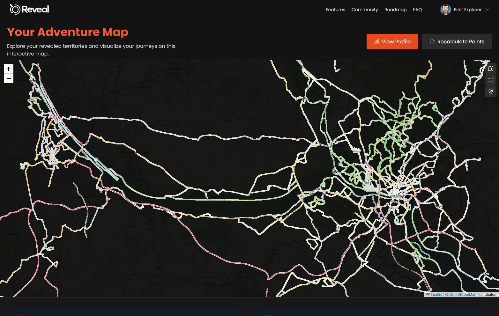Click the refresh icon in Recalculate Points
499x316 pixels.
pos(433,41)
